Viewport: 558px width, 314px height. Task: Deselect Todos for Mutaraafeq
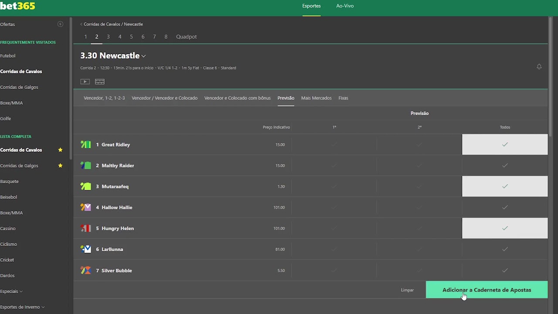tap(505, 186)
